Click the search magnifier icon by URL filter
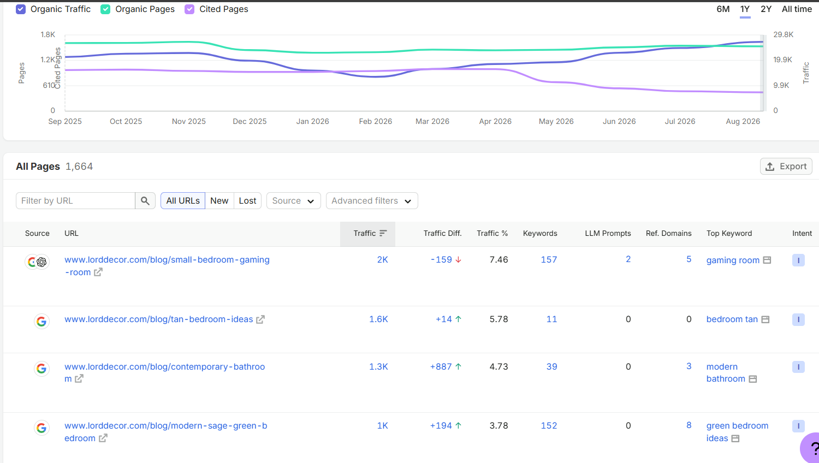The width and height of the screenshot is (819, 463). tap(145, 201)
